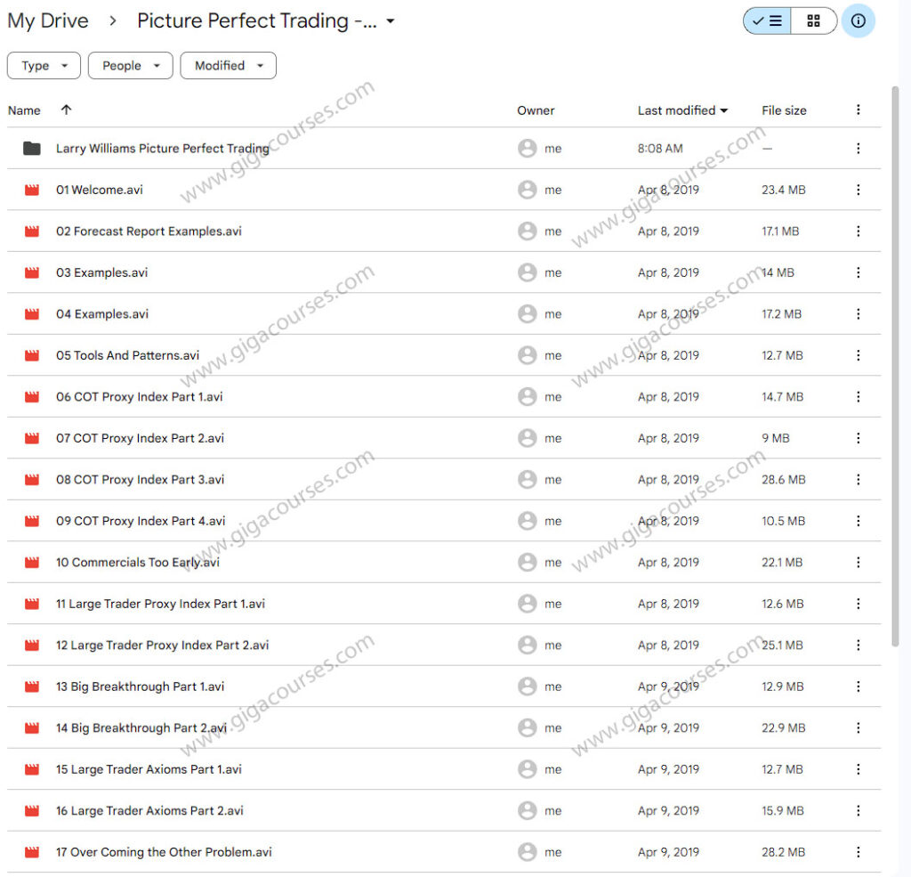Screen dimensions: 911x877
Task: Click the vertical scrollbar on the right
Action: [x=895, y=356]
